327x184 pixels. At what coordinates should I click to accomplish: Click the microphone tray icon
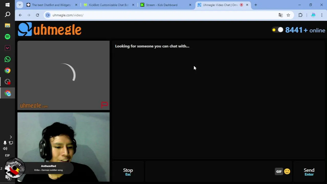(x=5, y=143)
